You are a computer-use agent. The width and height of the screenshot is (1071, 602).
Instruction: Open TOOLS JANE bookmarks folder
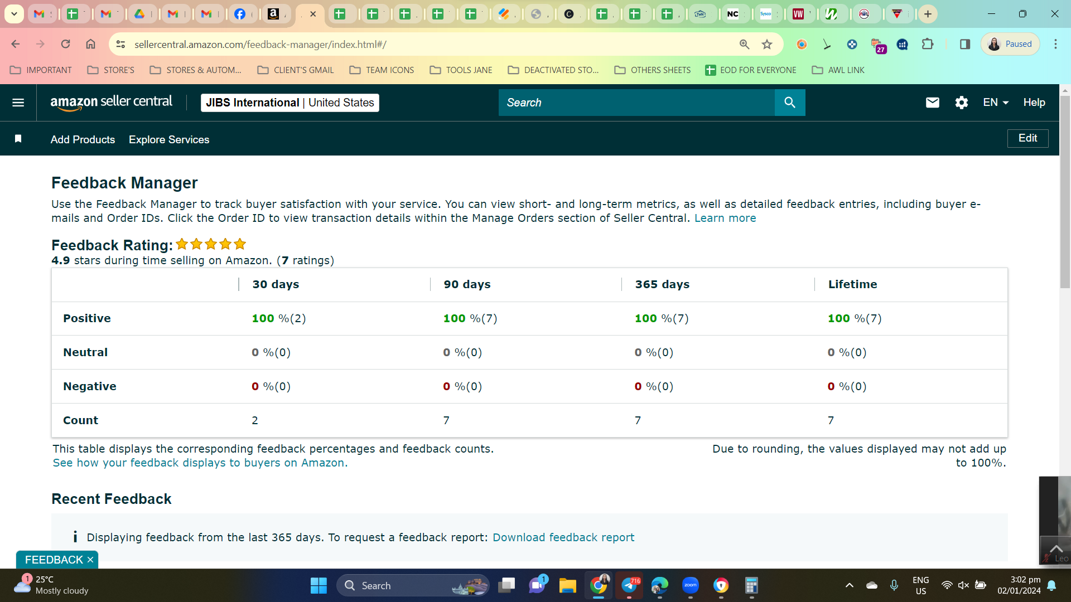pyautogui.click(x=461, y=70)
